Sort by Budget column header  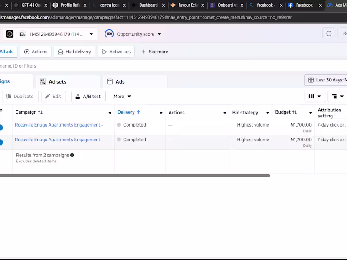point(286,112)
